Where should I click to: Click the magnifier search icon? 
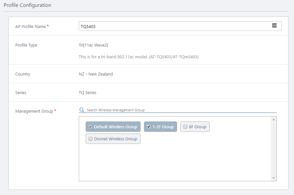coord(82,110)
